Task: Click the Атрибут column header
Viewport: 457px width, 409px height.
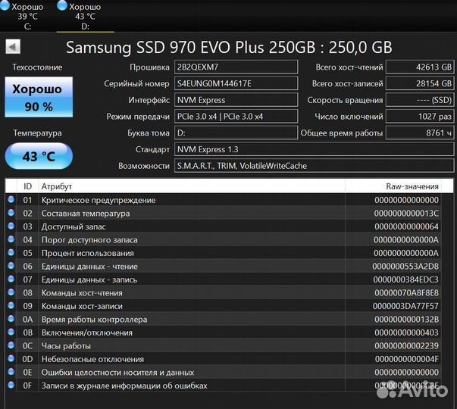Action: point(192,186)
